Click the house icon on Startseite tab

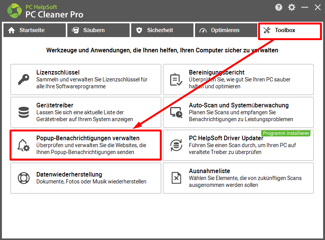tap(11, 30)
